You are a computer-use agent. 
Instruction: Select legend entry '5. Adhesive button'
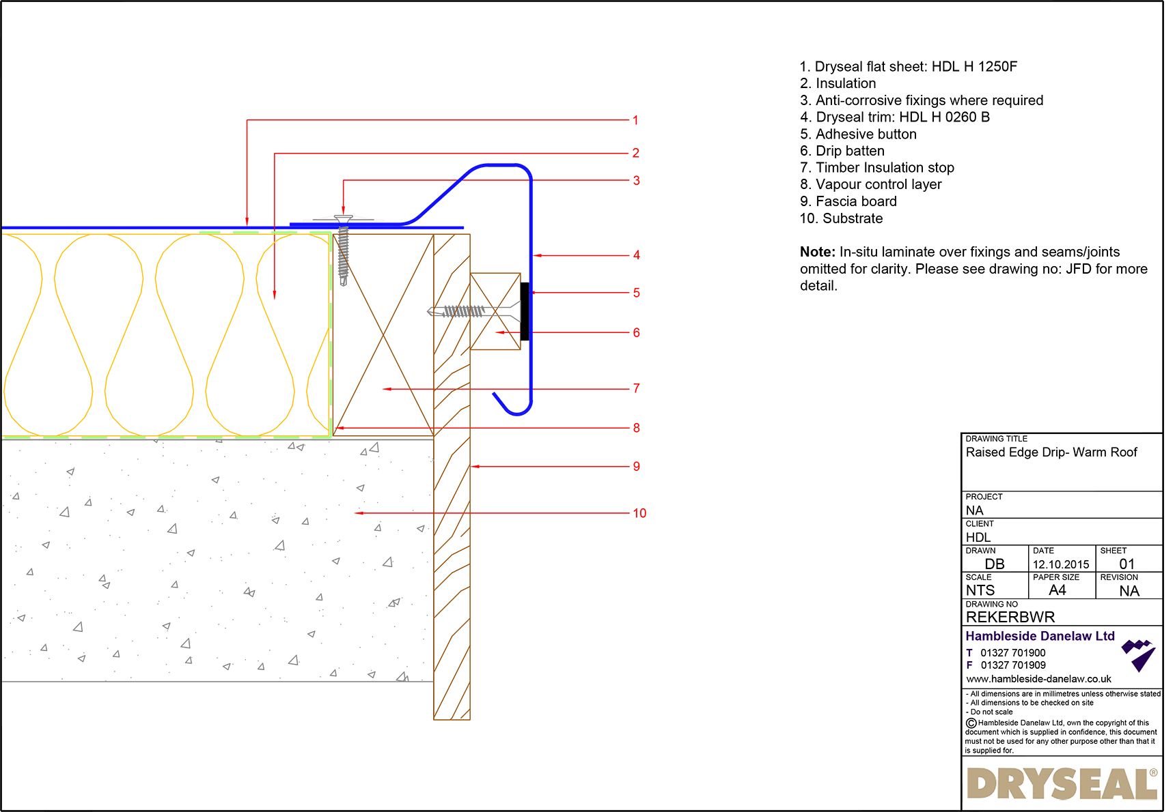click(x=857, y=134)
